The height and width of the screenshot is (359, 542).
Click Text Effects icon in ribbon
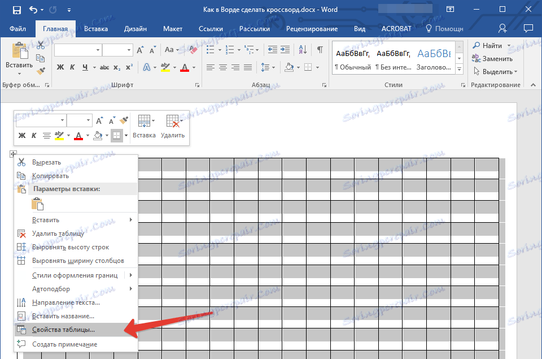(x=147, y=67)
